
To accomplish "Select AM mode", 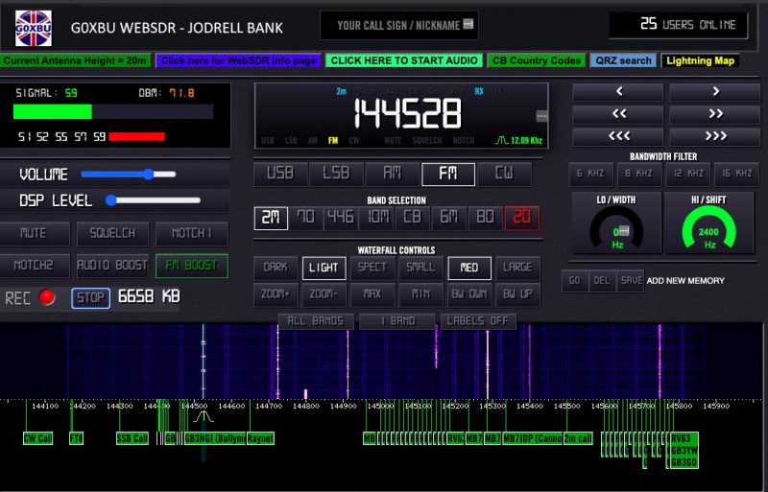I will (393, 174).
